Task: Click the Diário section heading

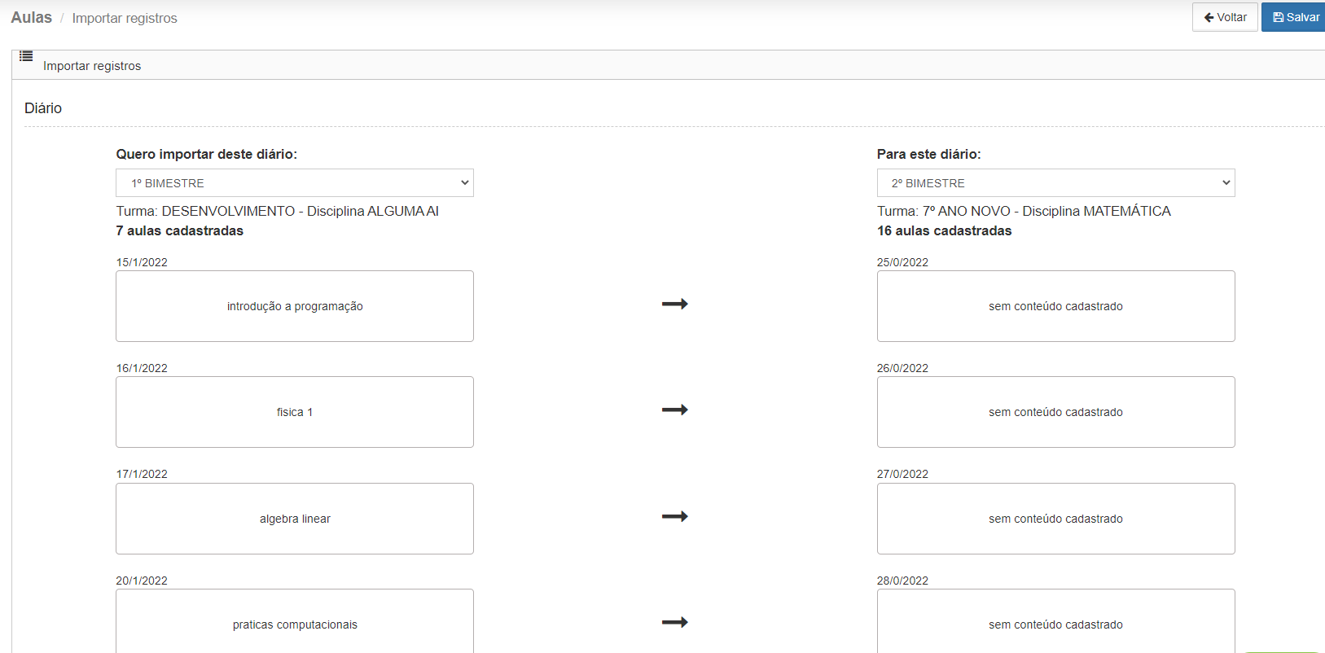Action: pos(43,108)
